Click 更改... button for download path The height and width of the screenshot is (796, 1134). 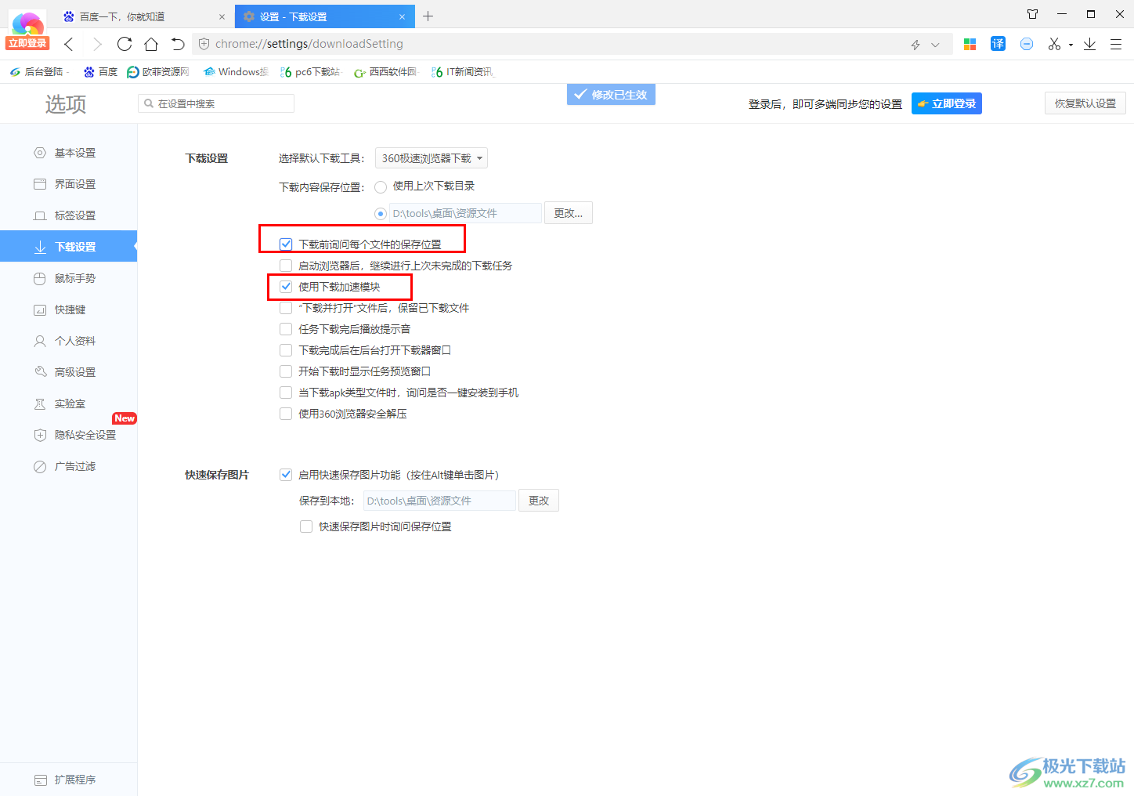click(569, 213)
